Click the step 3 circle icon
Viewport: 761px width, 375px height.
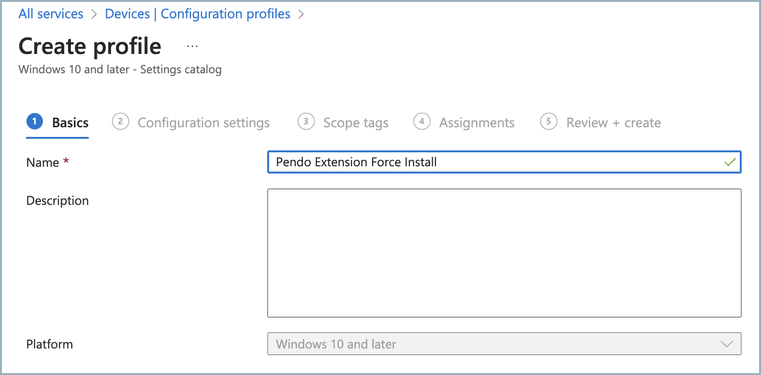pos(306,121)
